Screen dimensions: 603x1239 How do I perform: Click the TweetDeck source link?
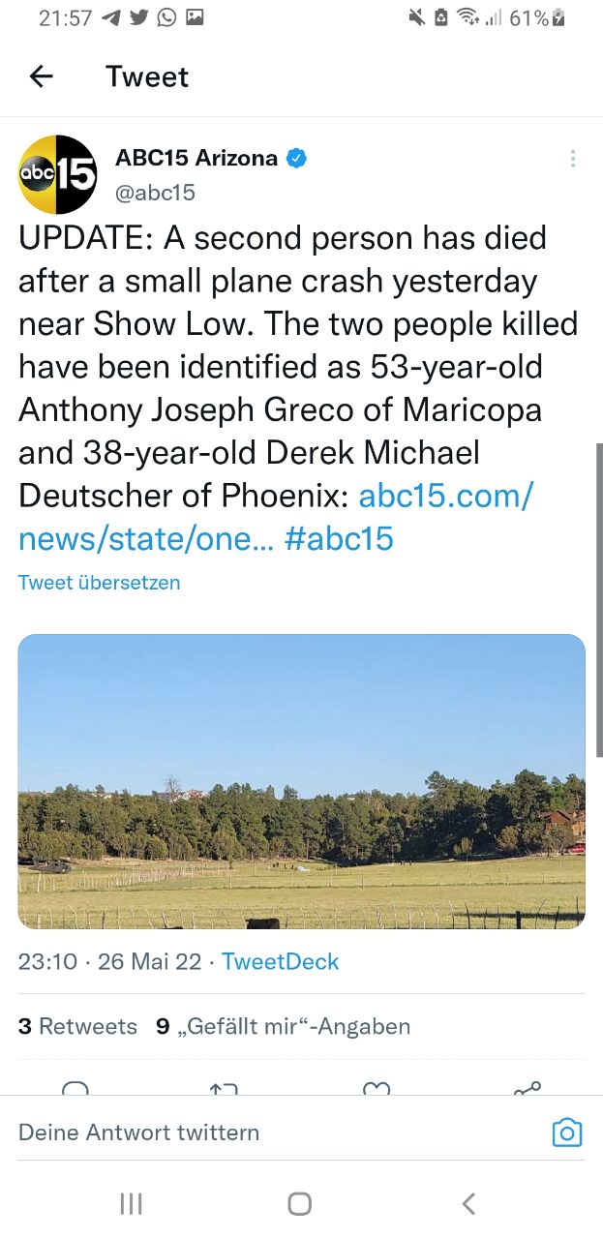280,961
